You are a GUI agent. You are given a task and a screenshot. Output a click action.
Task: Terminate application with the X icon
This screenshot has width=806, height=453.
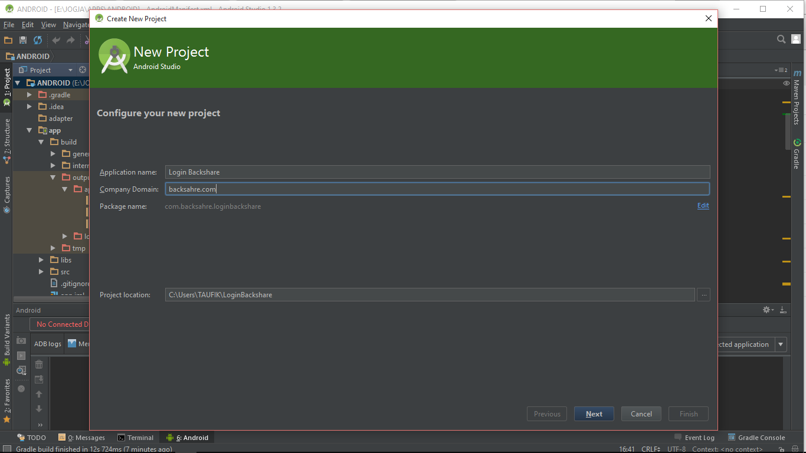coord(21,388)
